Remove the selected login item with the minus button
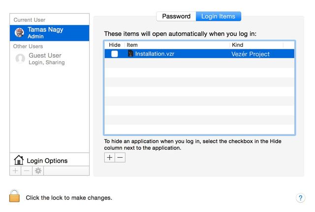Viewport: 315px width, 212px height. click(x=120, y=157)
